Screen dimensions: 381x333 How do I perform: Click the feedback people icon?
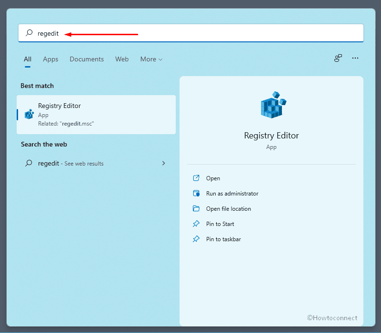click(x=338, y=58)
